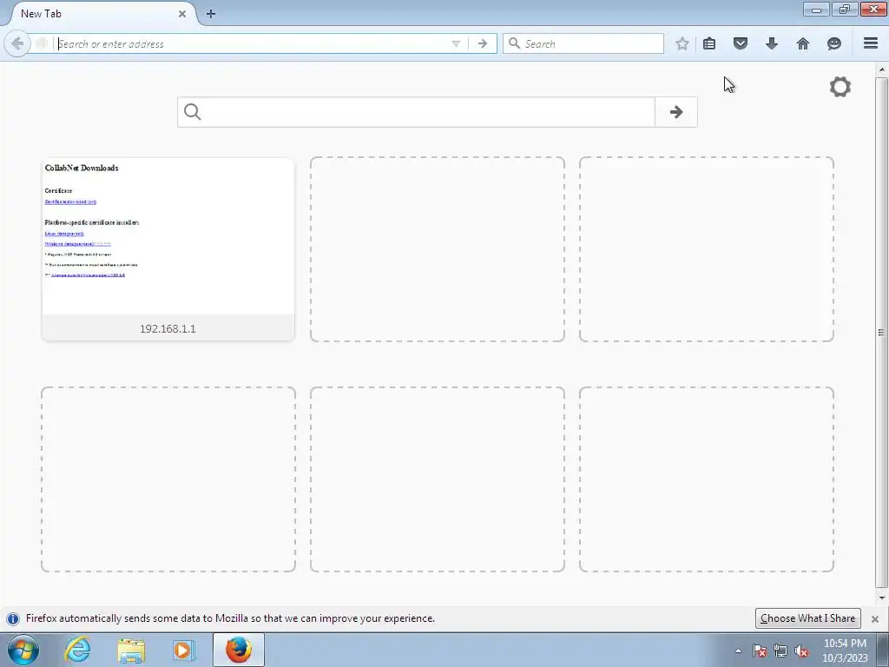889x667 pixels.
Task: Restore down the Firefox window
Action: (845, 9)
